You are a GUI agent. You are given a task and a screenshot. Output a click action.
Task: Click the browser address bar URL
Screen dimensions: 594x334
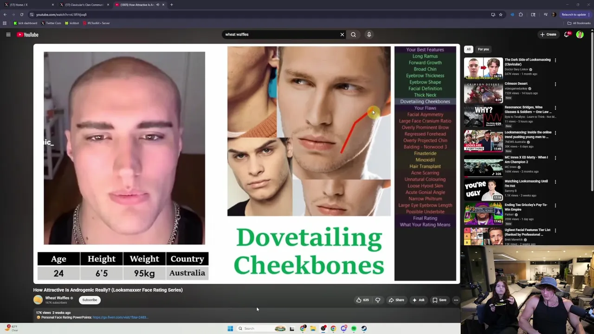pos(61,14)
